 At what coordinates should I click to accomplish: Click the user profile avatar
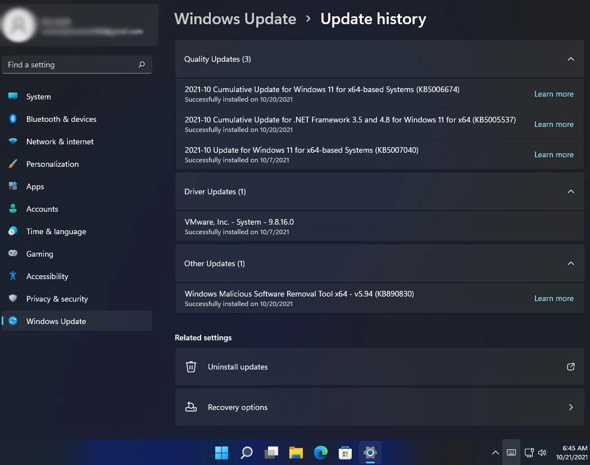[x=18, y=25]
